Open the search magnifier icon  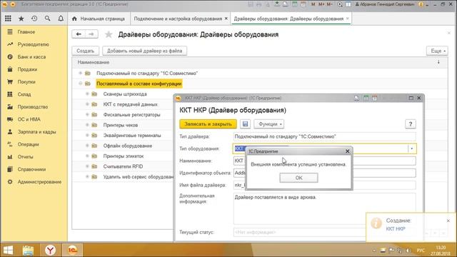coord(48,19)
